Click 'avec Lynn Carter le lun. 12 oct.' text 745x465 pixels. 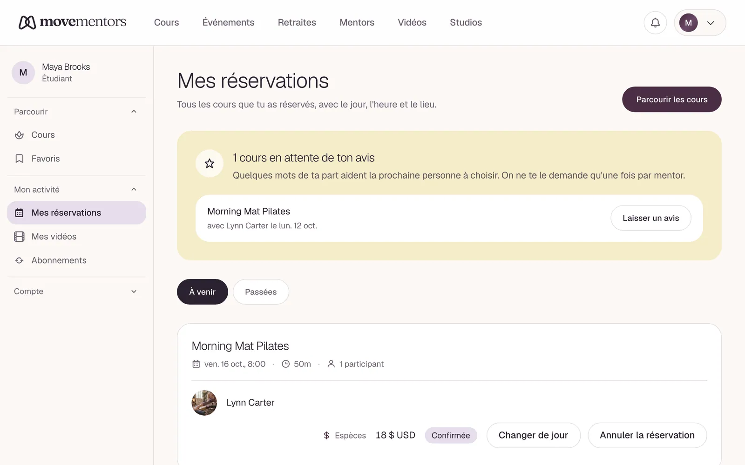[262, 226]
